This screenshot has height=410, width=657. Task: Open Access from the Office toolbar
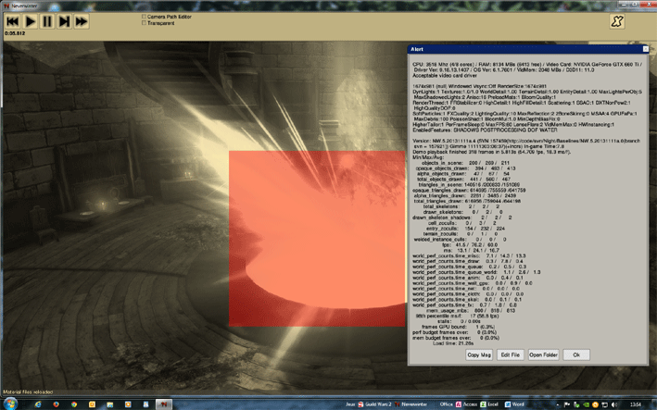(x=466, y=404)
